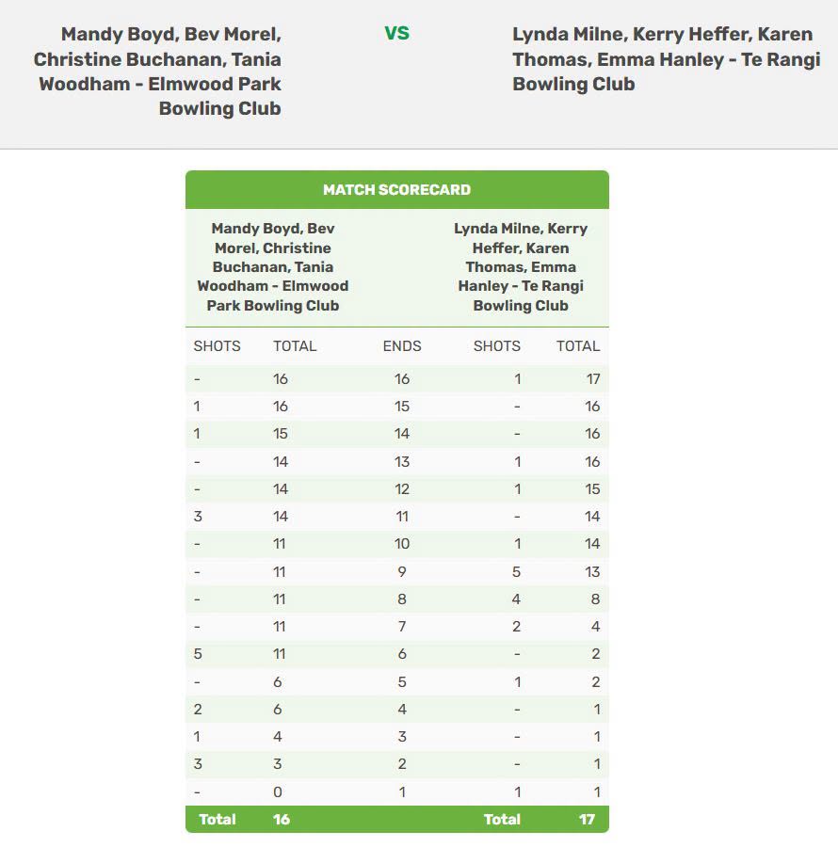
Task: Click the right TOTAL column header
Action: pos(578,345)
